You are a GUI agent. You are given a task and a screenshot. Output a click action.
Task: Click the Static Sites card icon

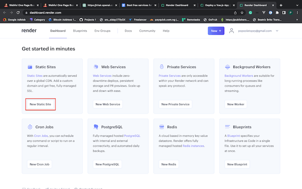[30, 67]
